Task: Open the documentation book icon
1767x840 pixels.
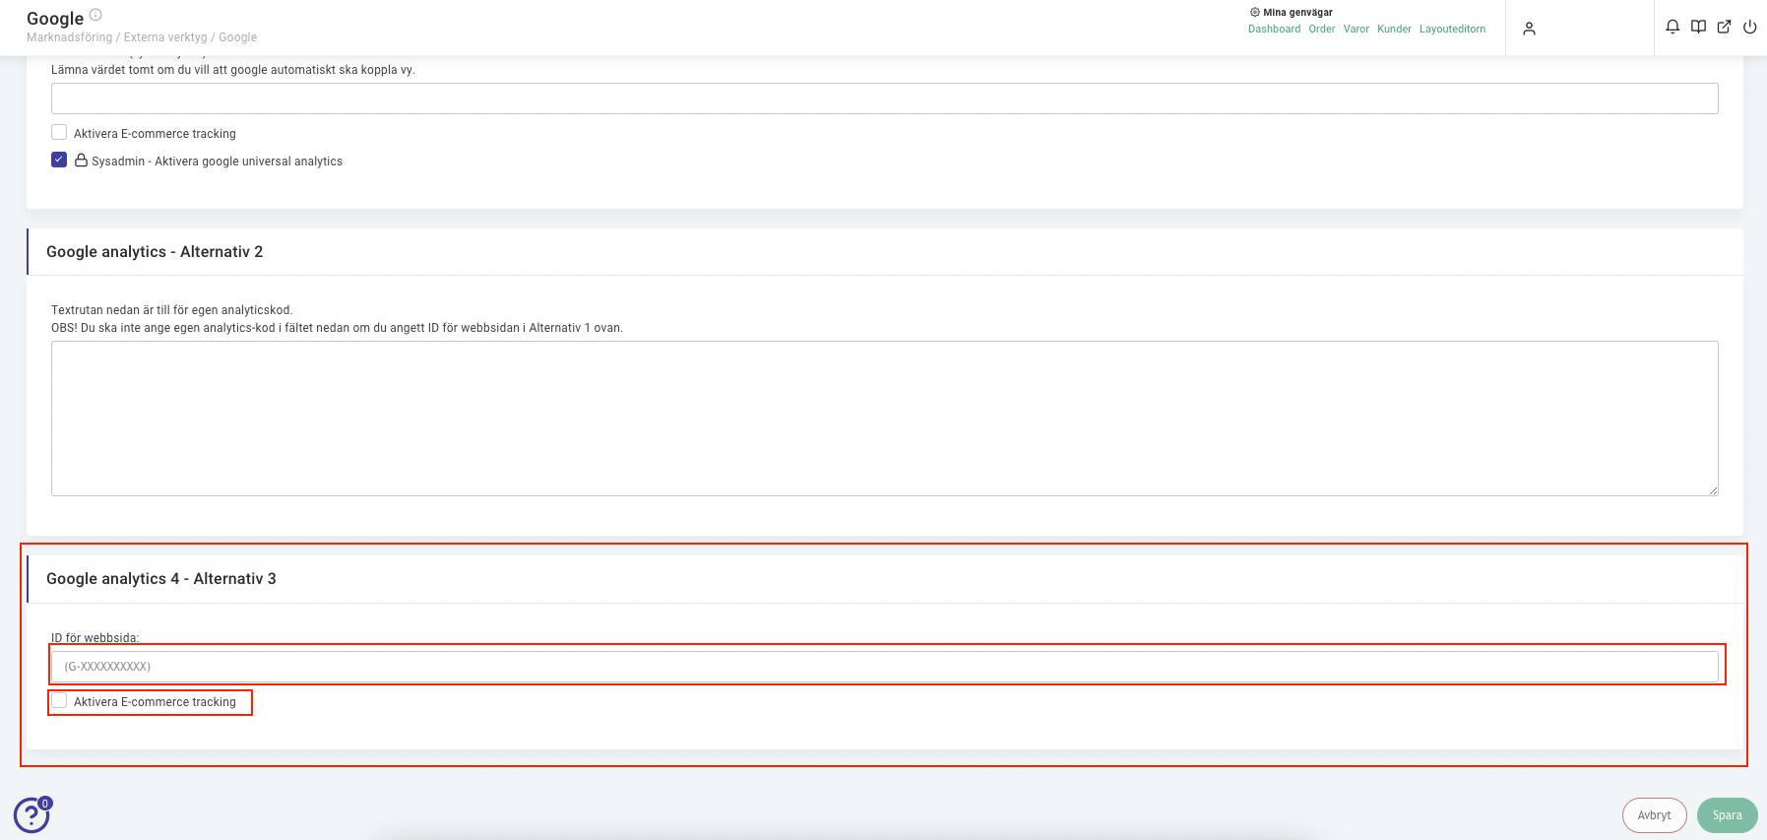Action: coord(1698,27)
